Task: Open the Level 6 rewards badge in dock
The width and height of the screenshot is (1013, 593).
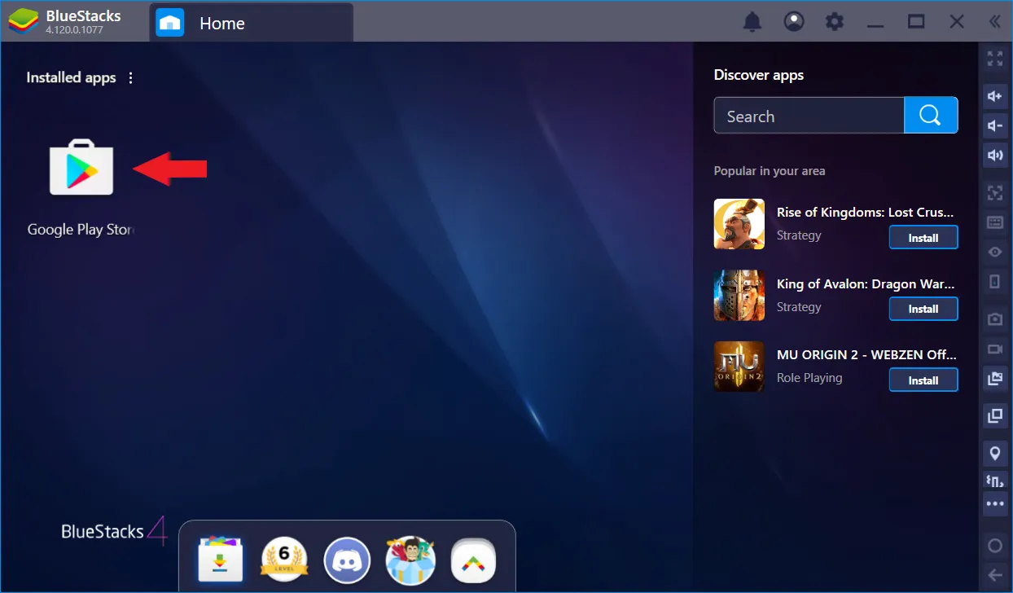Action: click(x=284, y=560)
